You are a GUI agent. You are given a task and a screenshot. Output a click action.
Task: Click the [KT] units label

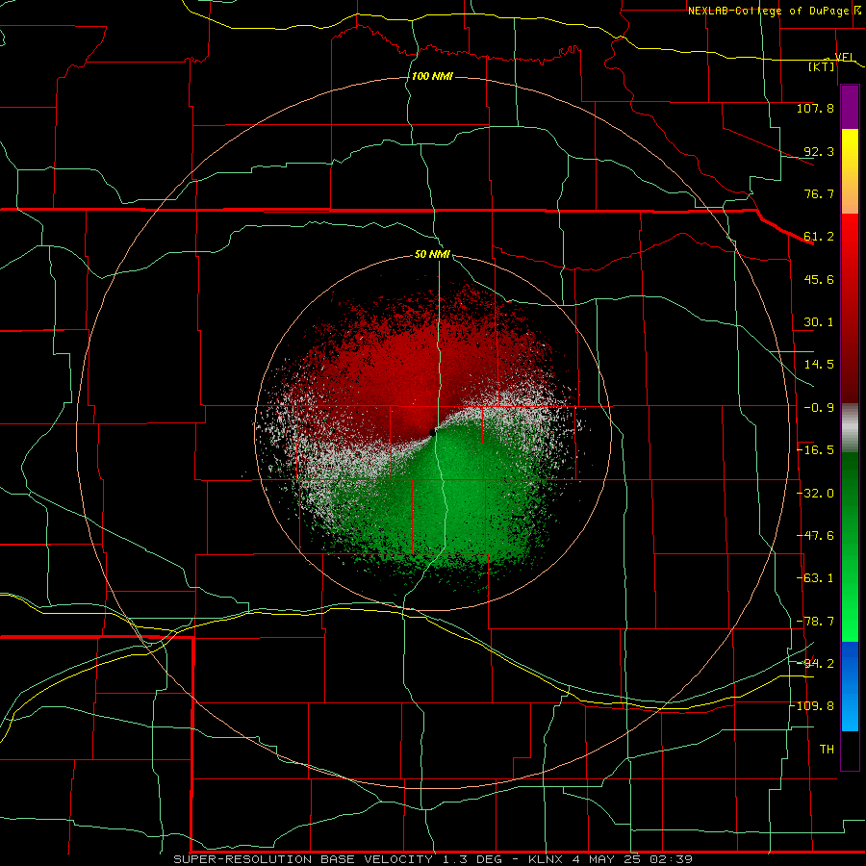coord(822,66)
